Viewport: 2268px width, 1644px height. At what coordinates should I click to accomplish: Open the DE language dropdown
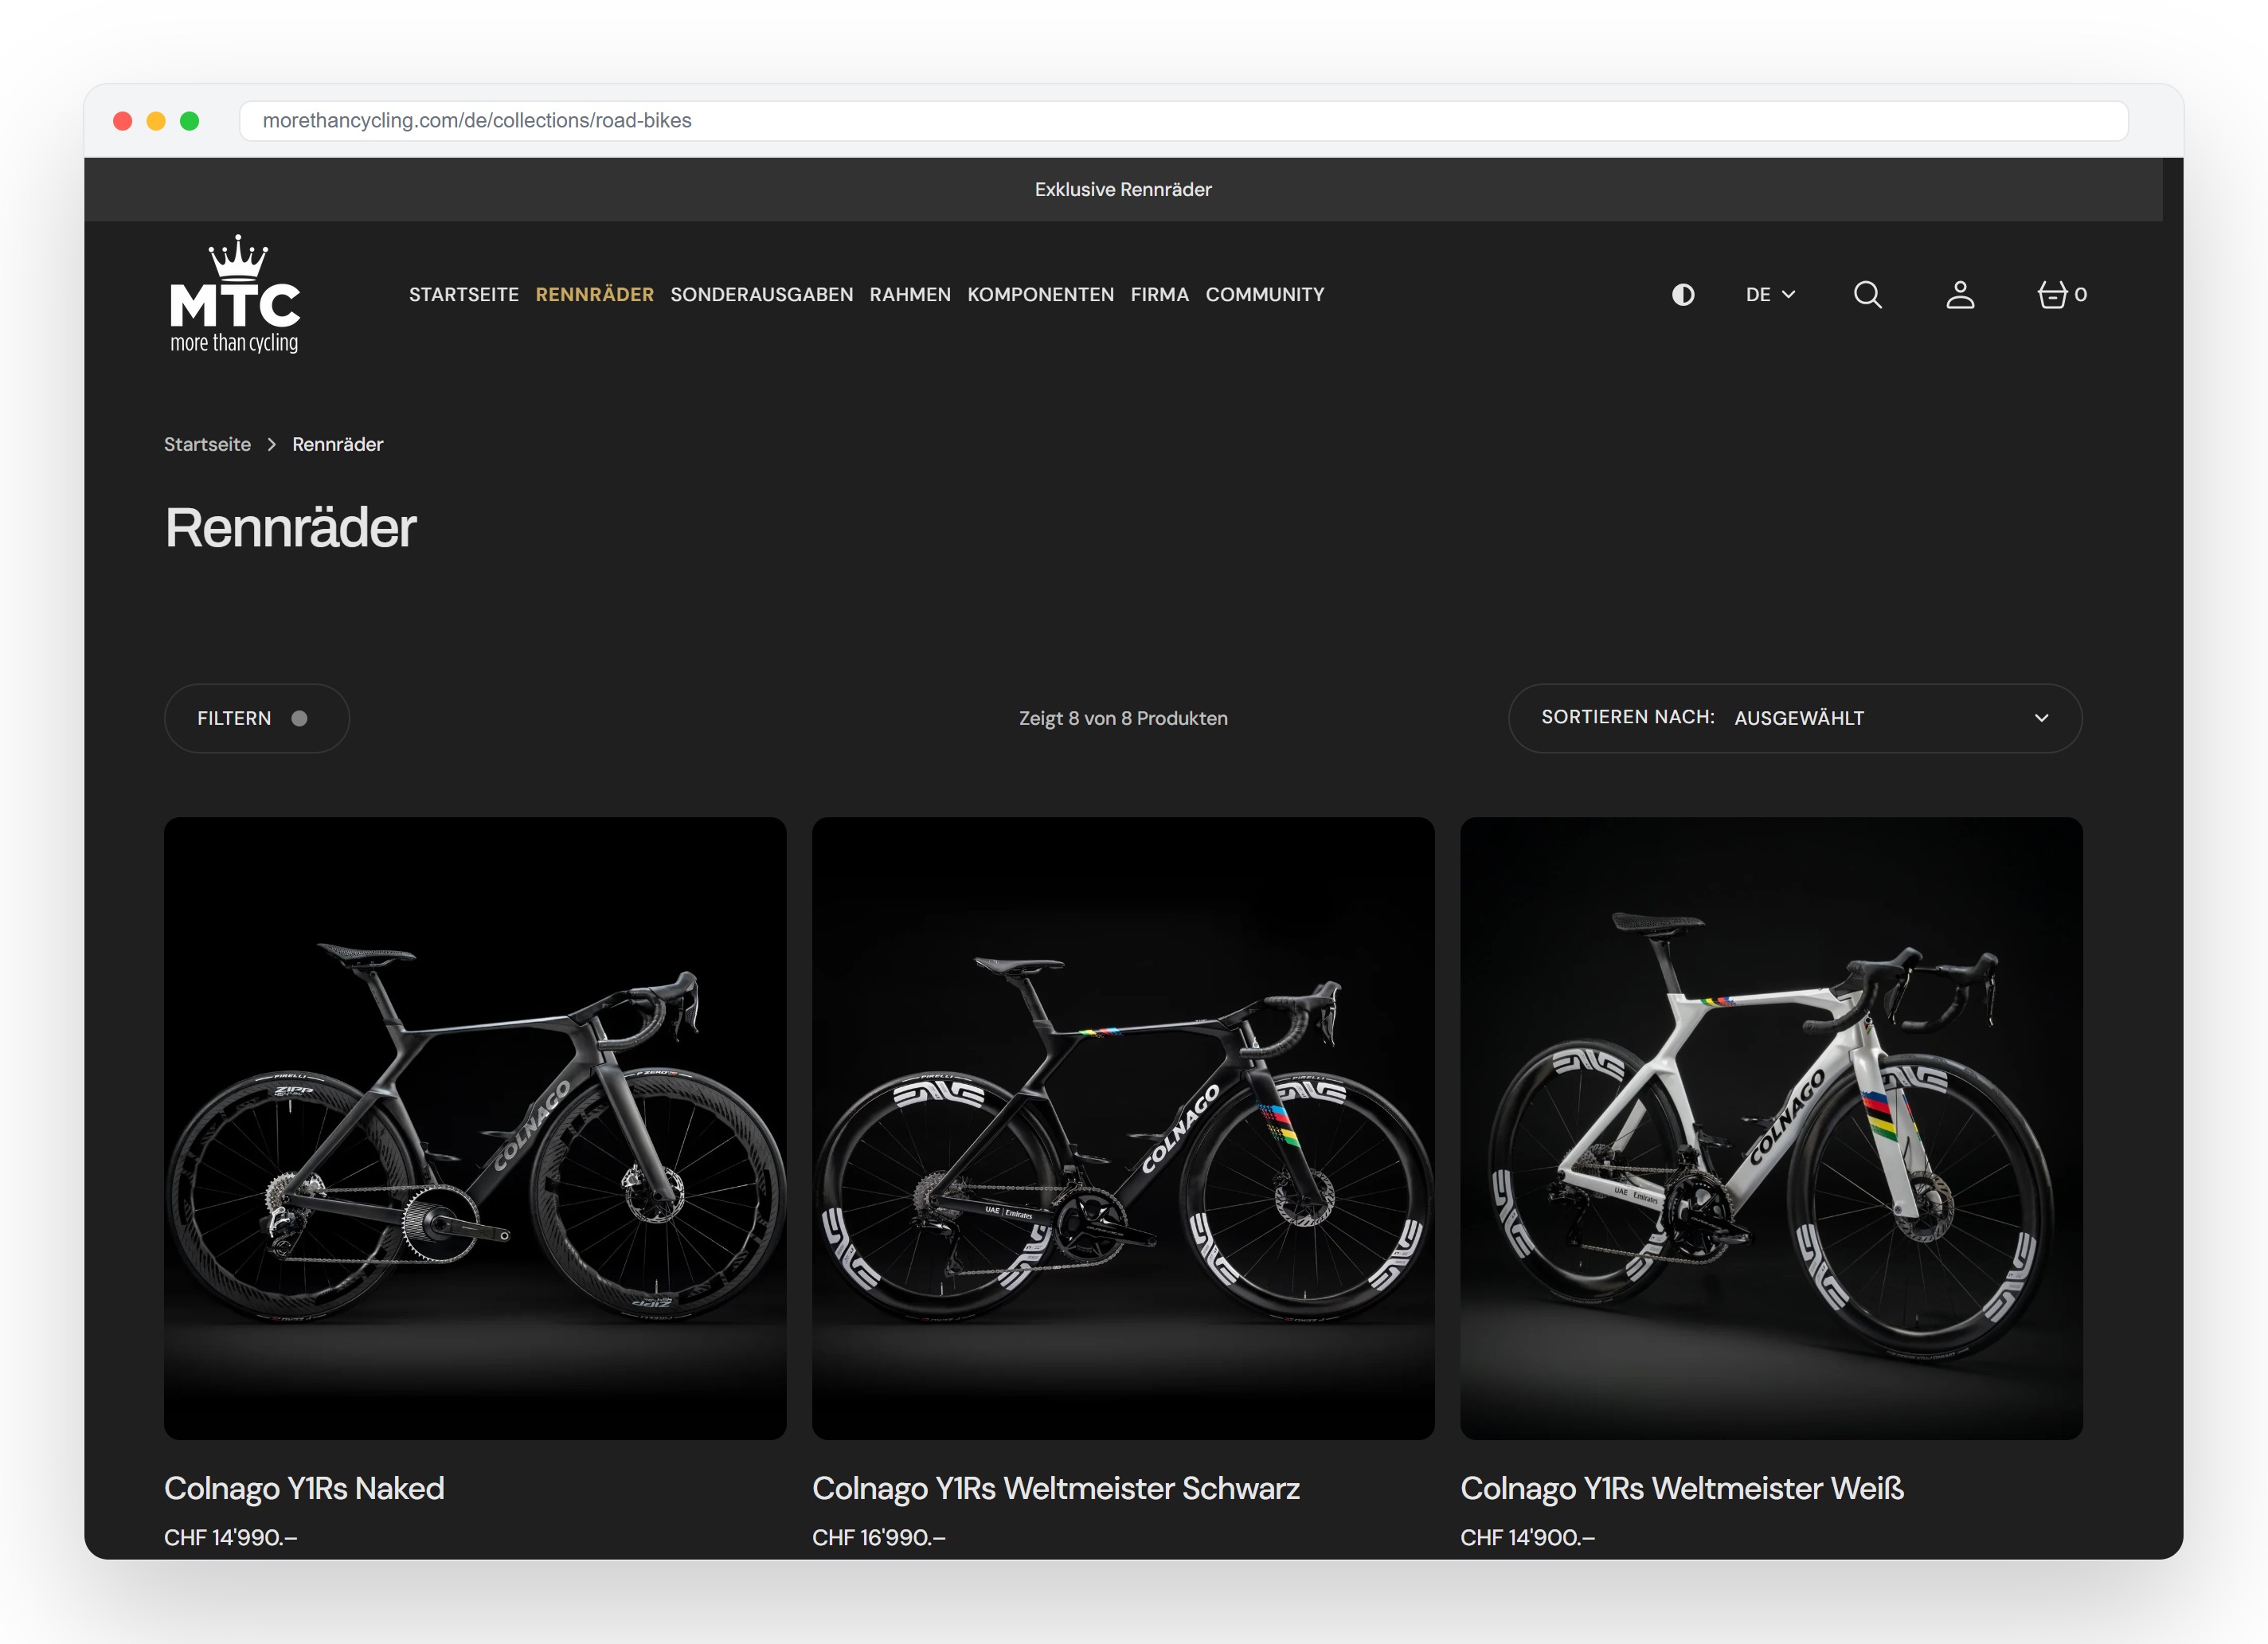(x=1770, y=295)
